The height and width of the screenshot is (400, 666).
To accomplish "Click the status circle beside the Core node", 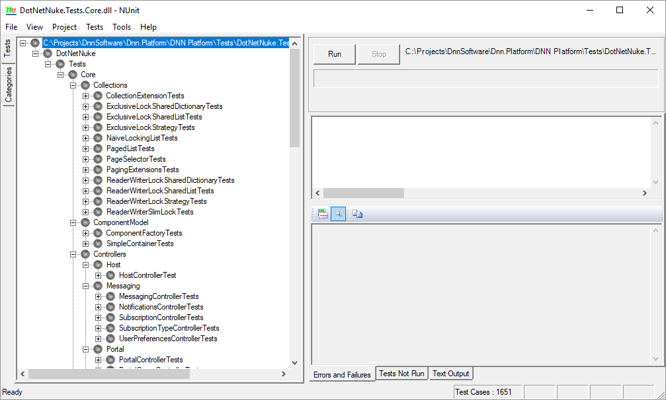I will tap(73, 75).
